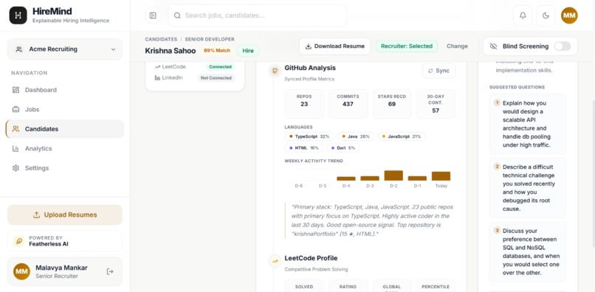Click the REPOS 23 metric card

point(304,104)
